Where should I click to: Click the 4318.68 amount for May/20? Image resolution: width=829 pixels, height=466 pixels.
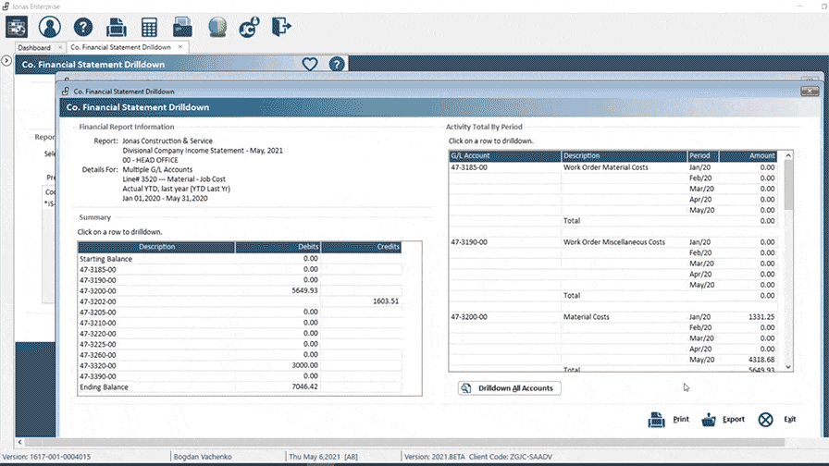click(761, 360)
